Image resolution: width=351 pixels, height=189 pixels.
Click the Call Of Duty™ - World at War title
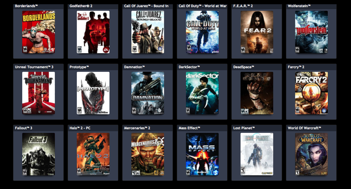pyautogui.click(x=203, y=6)
